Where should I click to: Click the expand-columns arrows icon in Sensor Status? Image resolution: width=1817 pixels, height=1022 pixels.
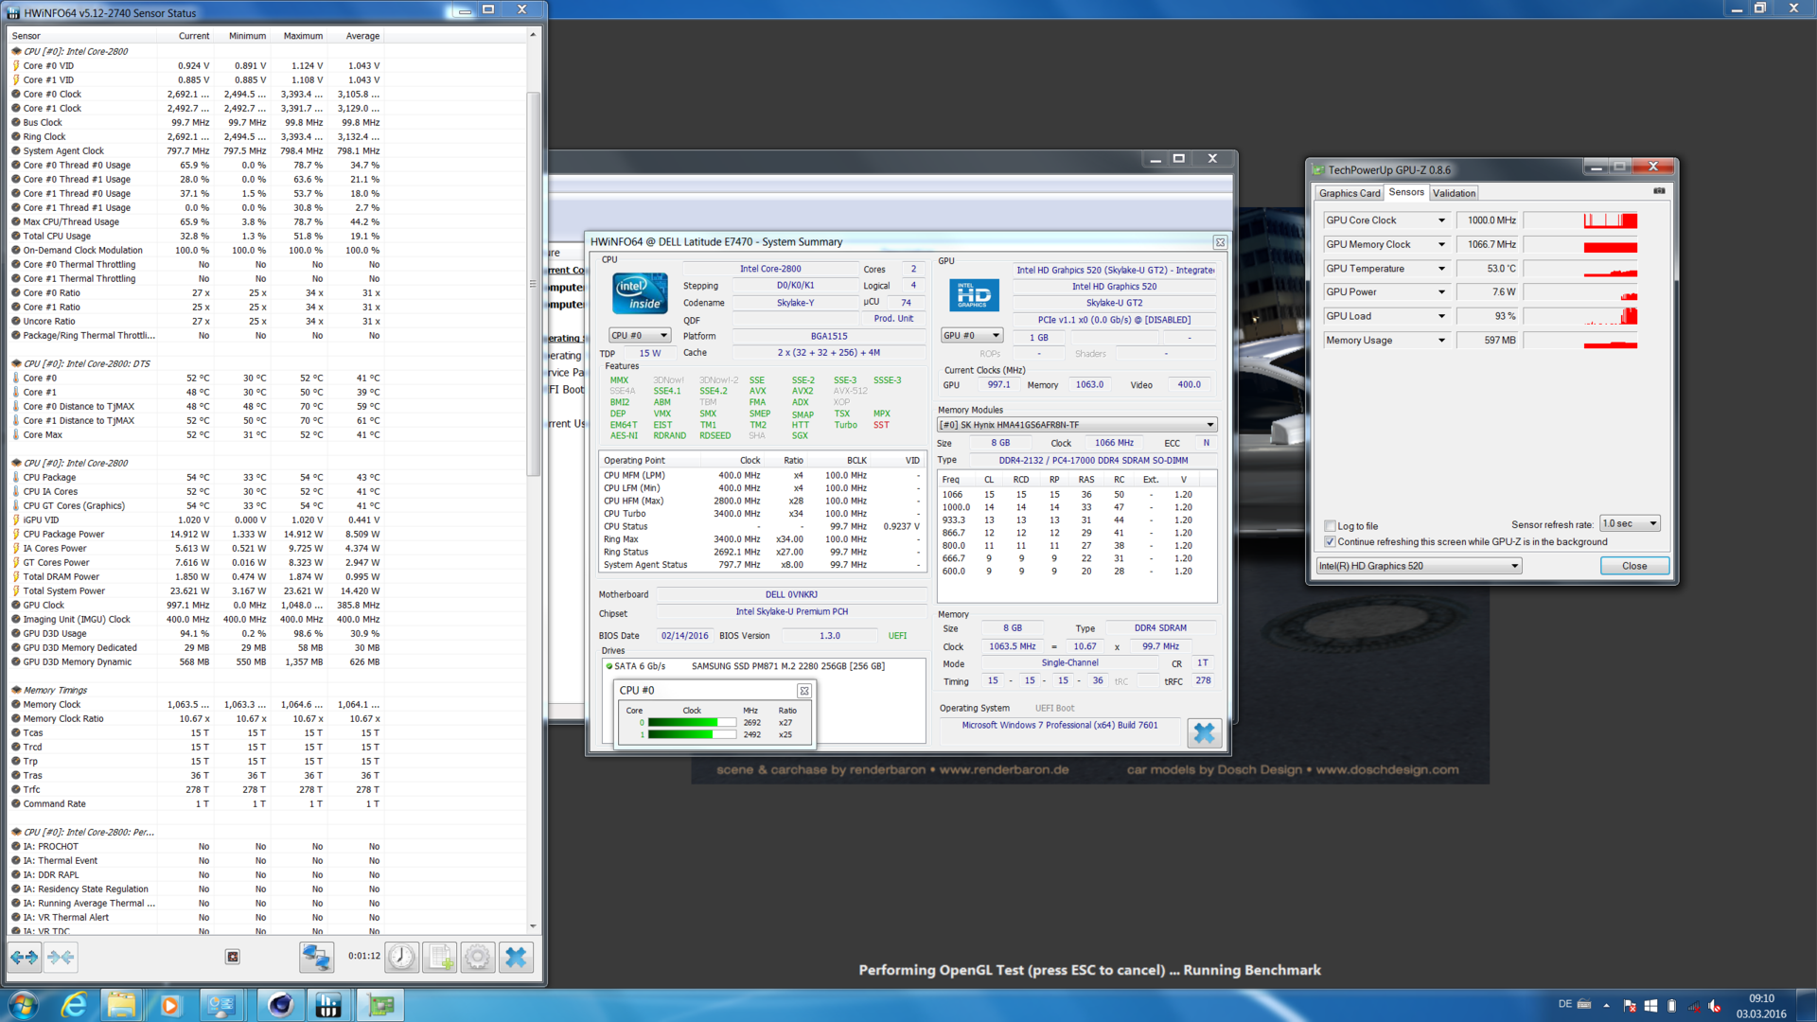(x=25, y=958)
